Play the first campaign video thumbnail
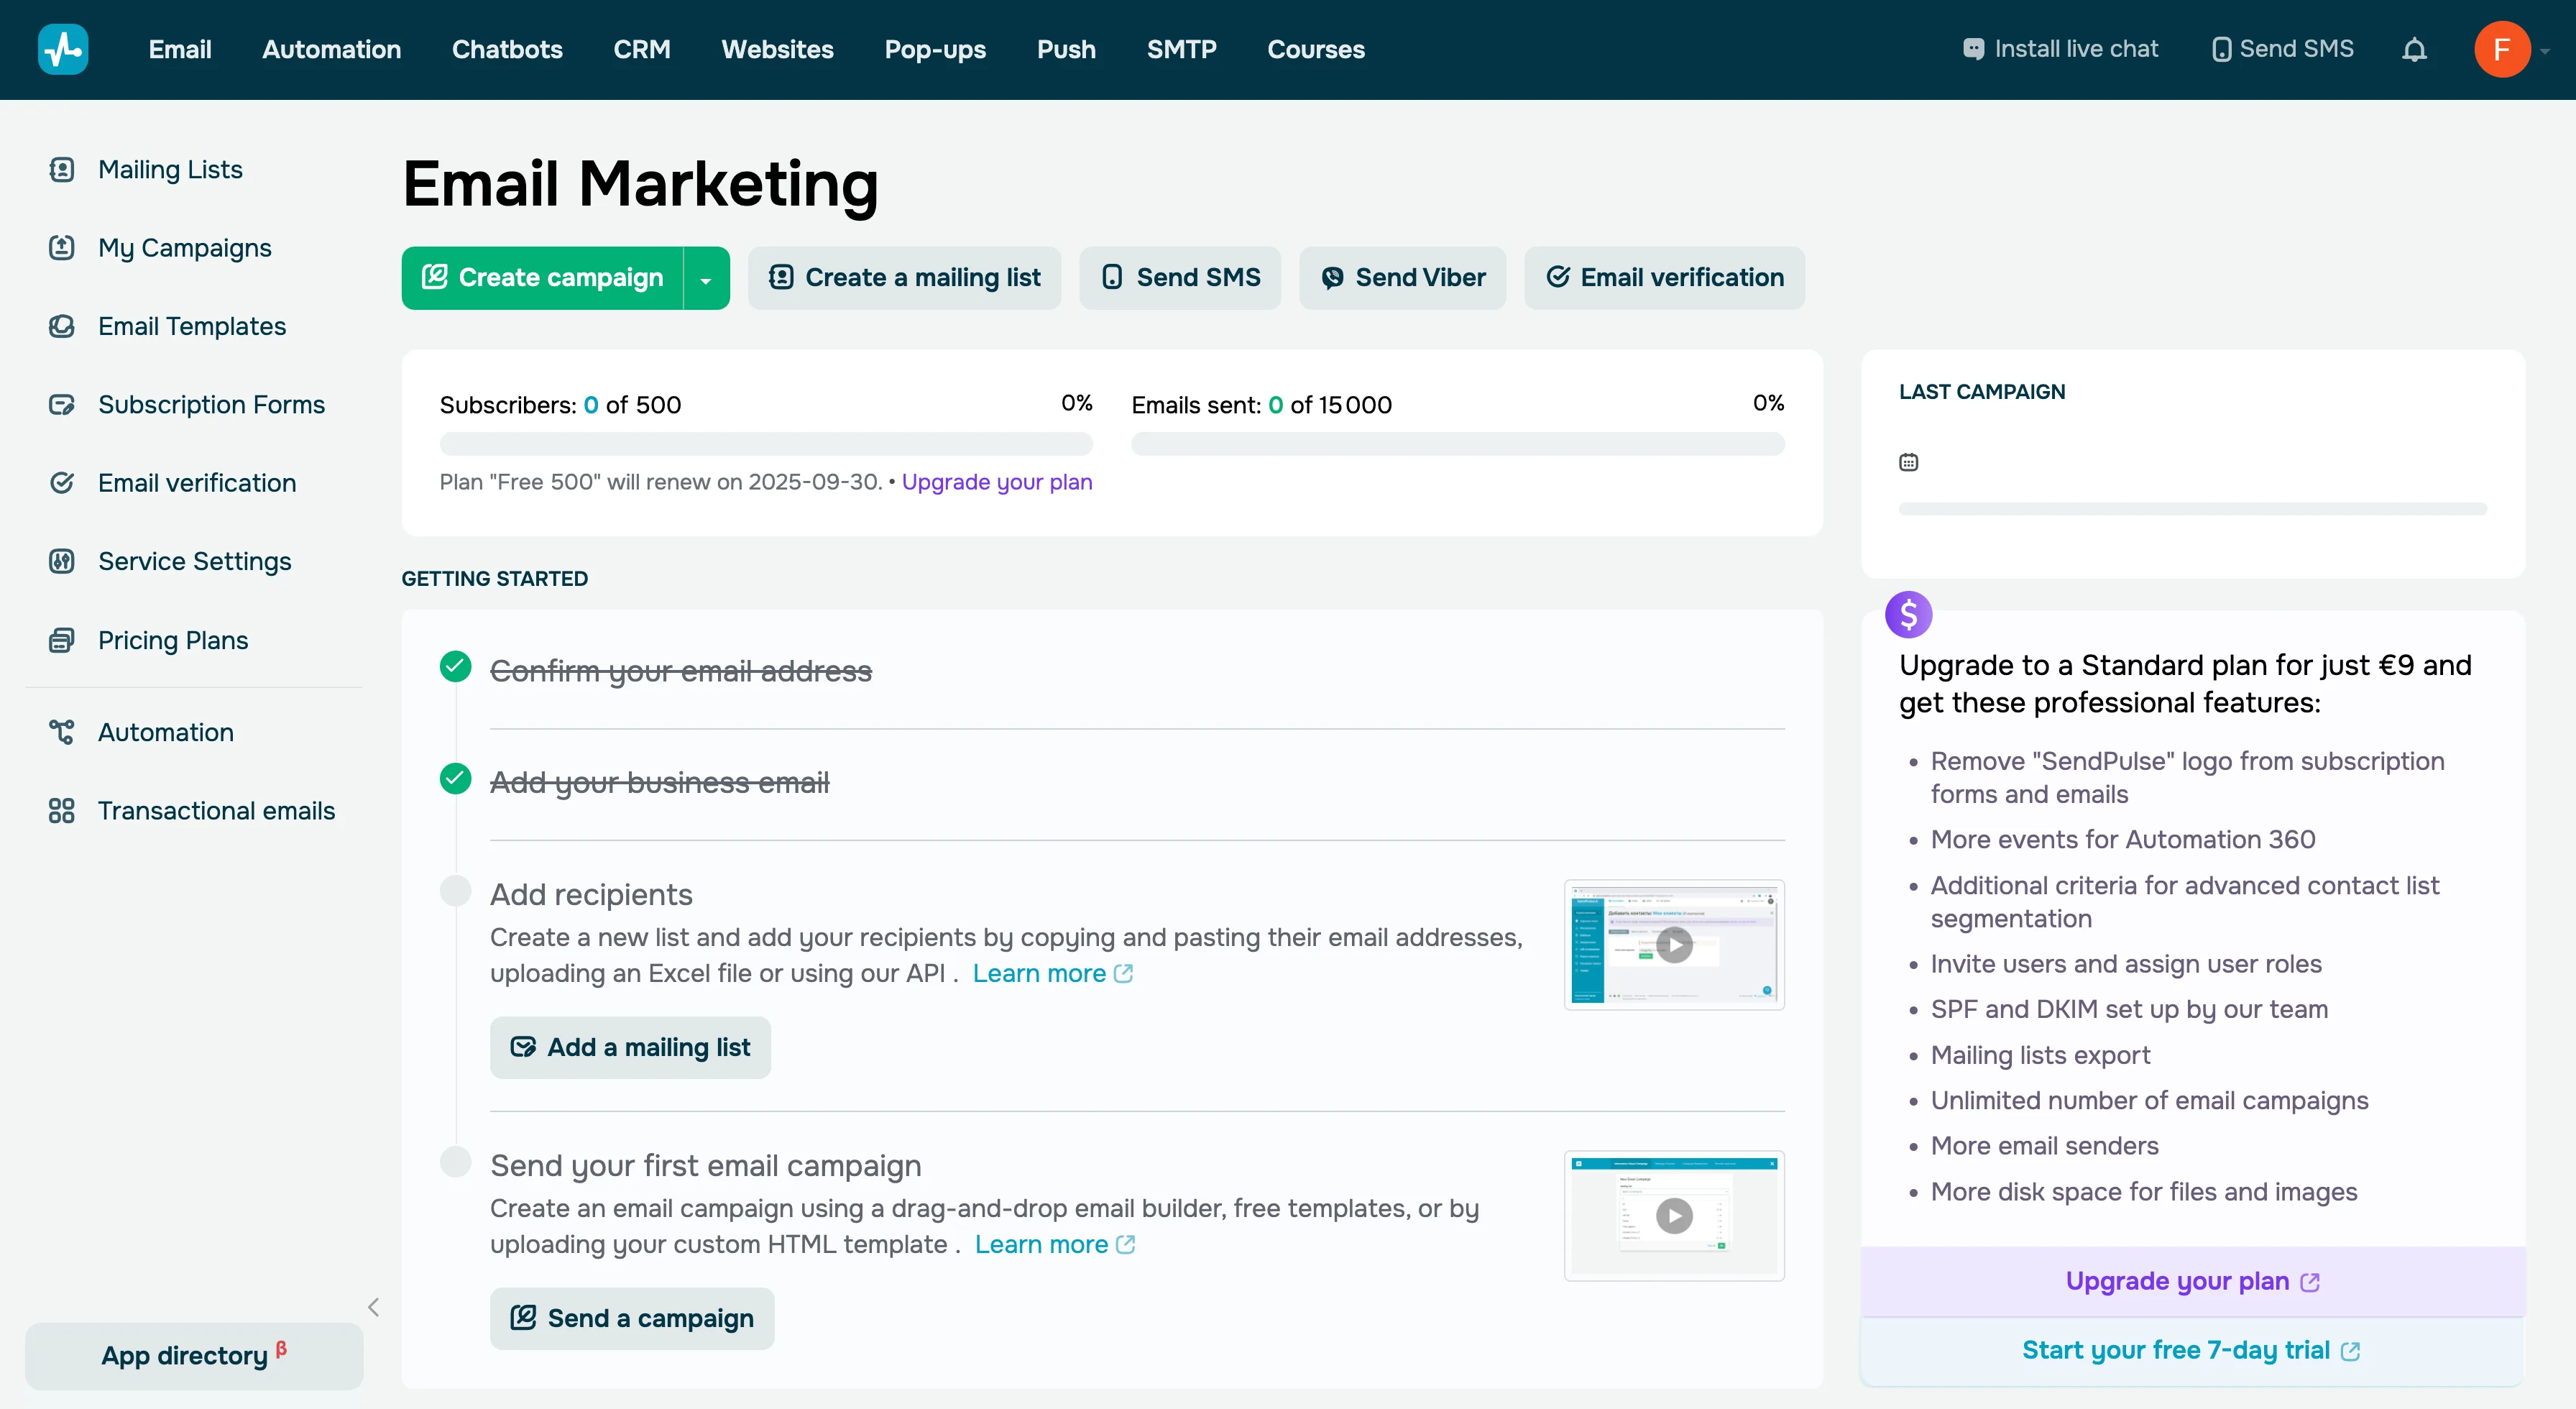Image resolution: width=2576 pixels, height=1409 pixels. (x=1674, y=1215)
